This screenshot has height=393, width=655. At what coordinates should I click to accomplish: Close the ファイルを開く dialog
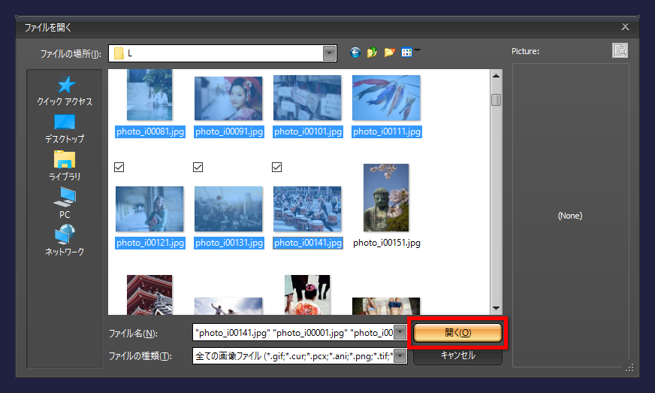[625, 27]
